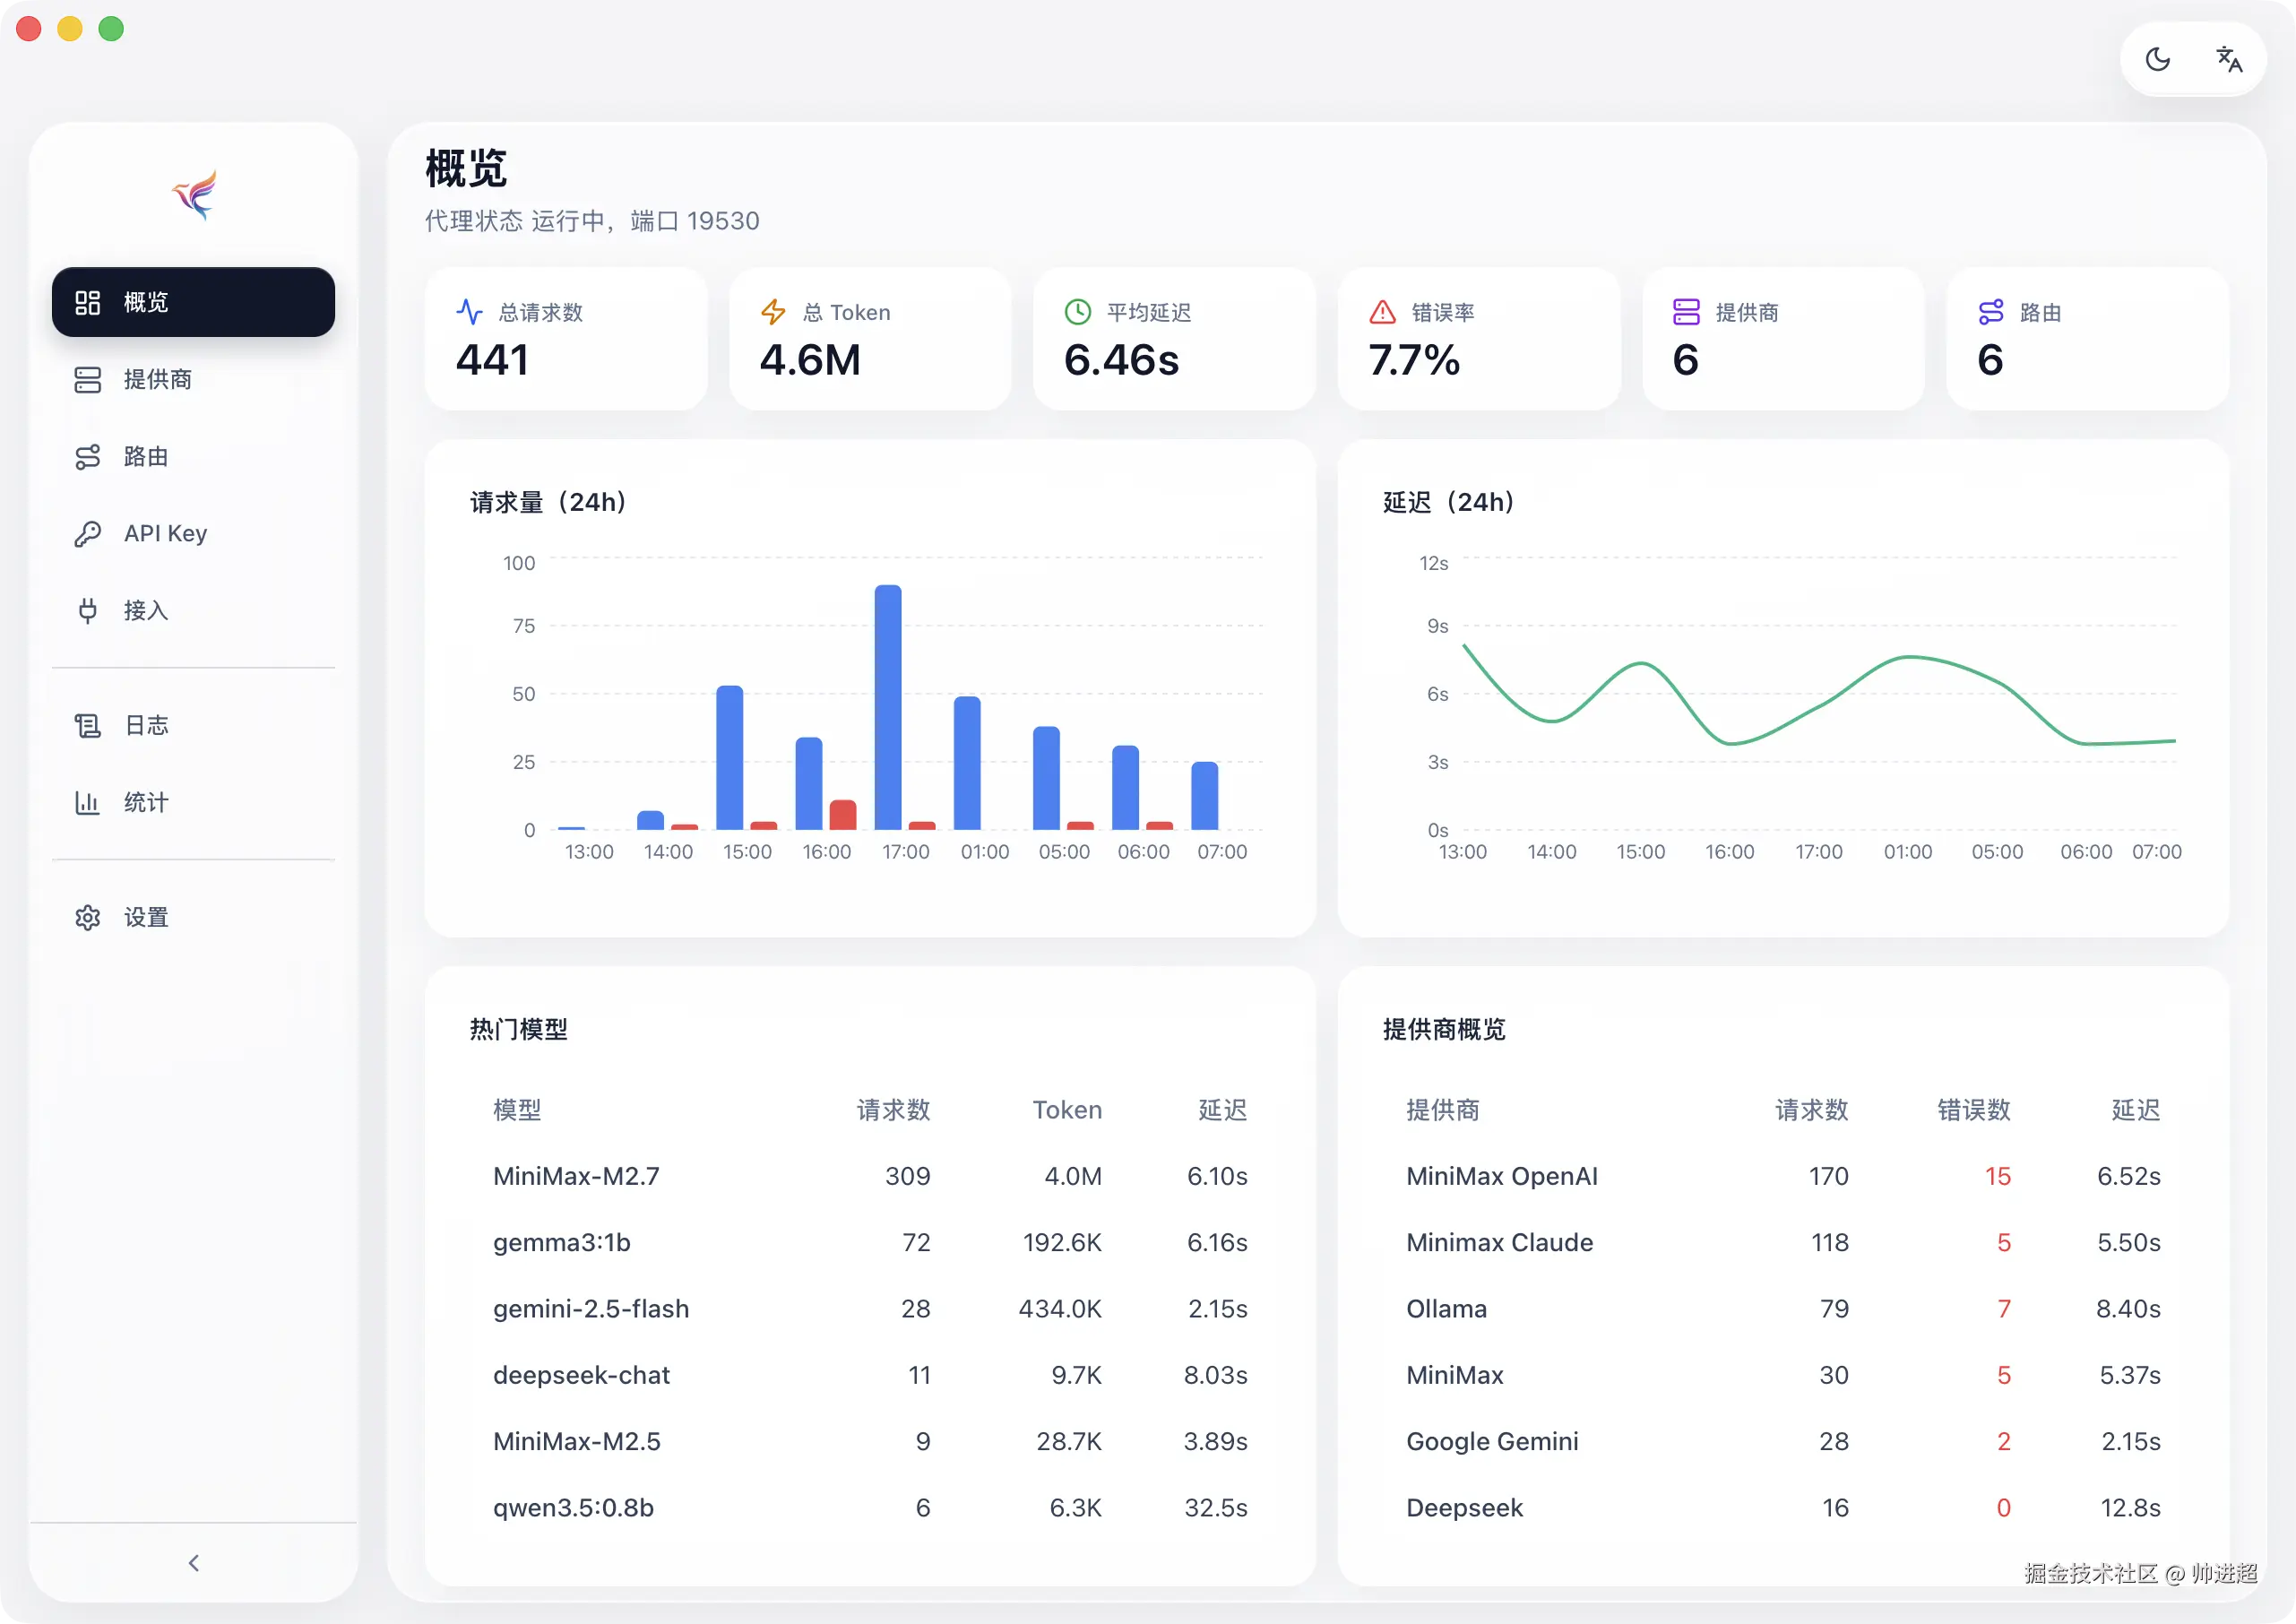Open language switcher translate icon
2296x1624 pixels.
click(2229, 59)
